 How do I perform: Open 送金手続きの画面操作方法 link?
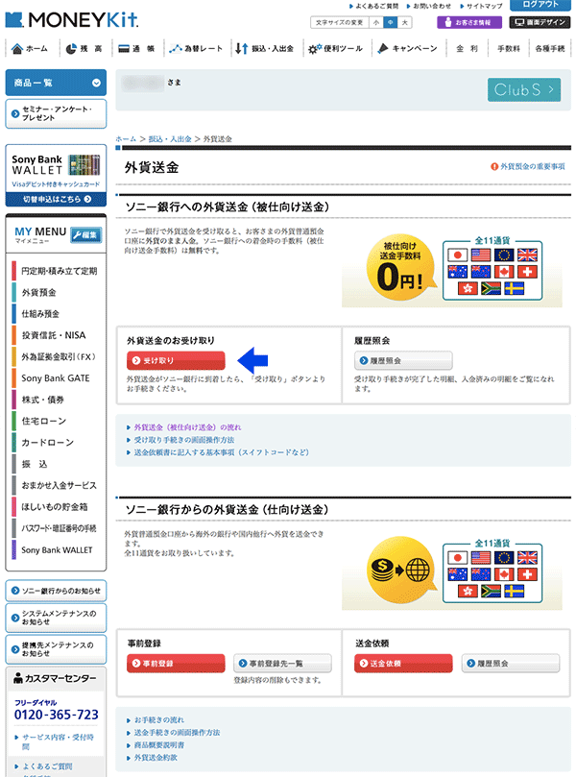[x=177, y=733]
